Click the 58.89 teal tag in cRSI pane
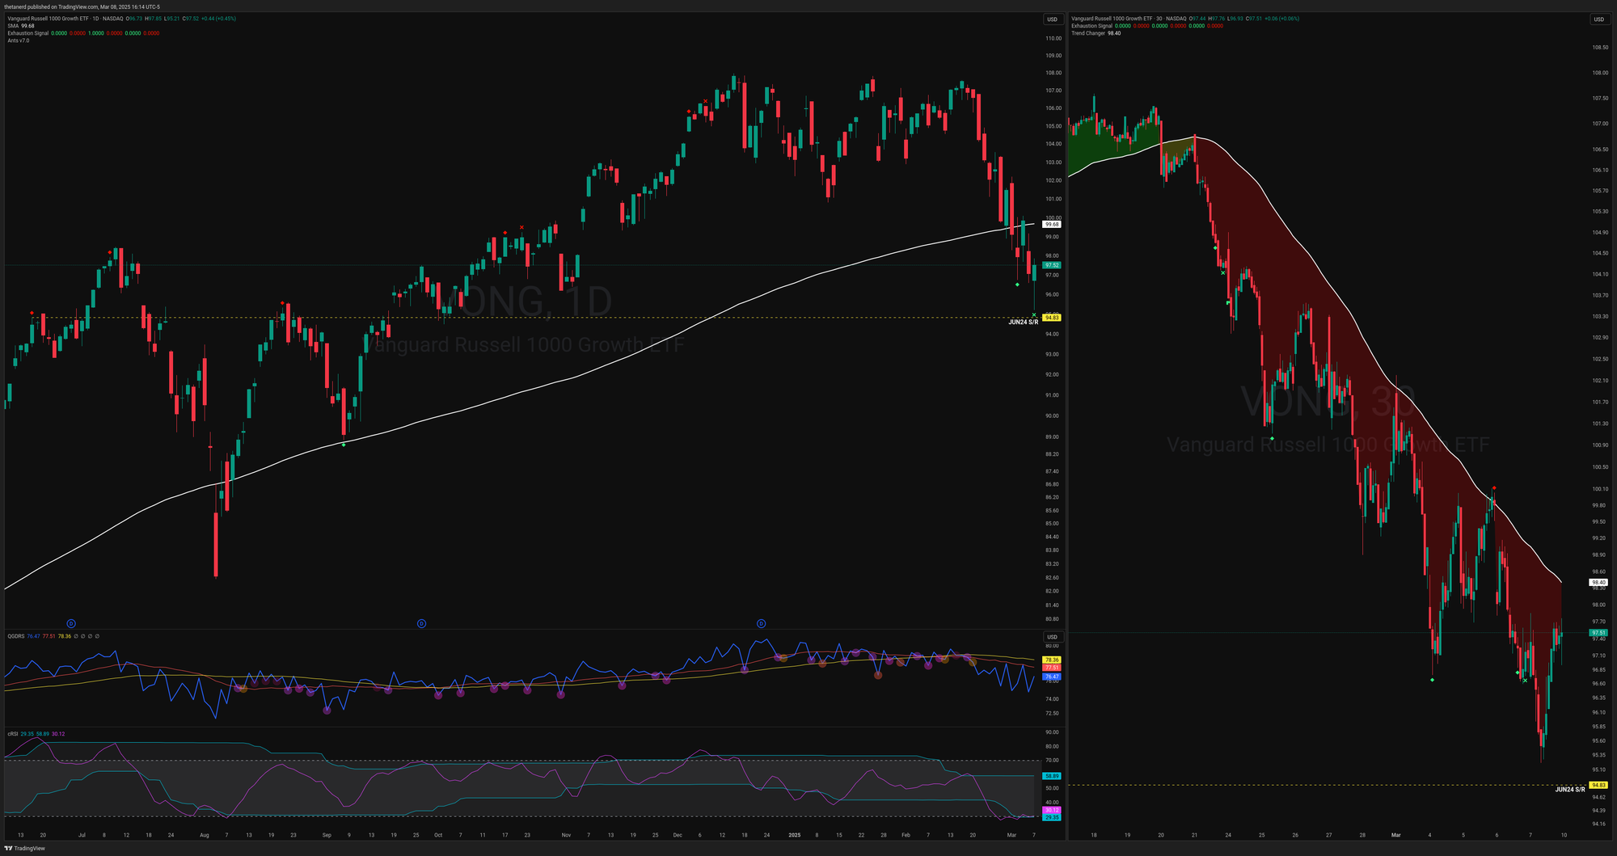This screenshot has height=856, width=1617. (1052, 776)
